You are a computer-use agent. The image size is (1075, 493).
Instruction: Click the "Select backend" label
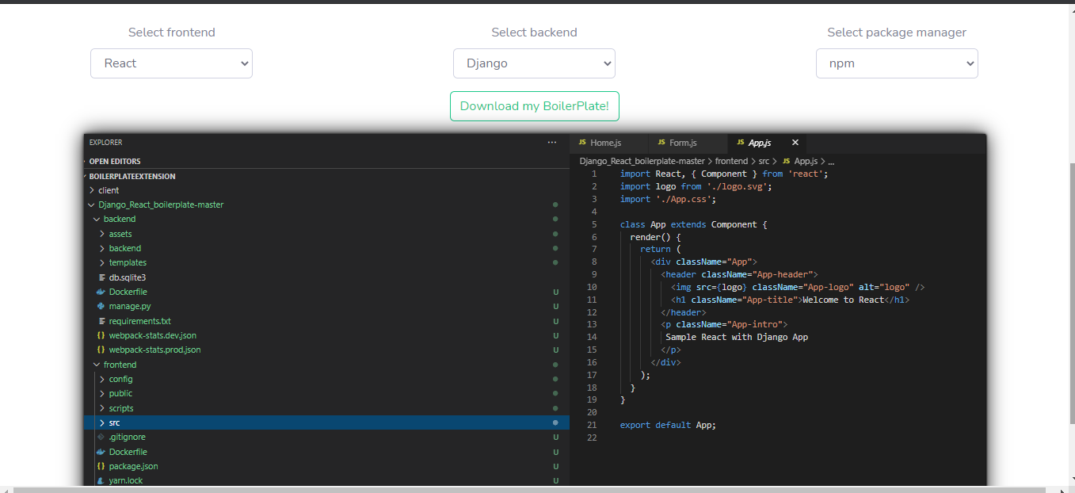(x=534, y=32)
